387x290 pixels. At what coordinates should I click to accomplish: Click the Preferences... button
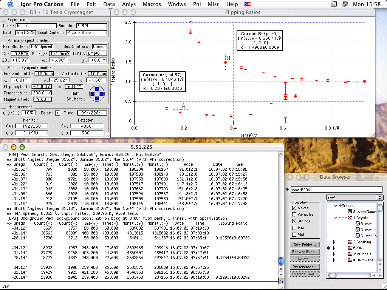[305, 267]
